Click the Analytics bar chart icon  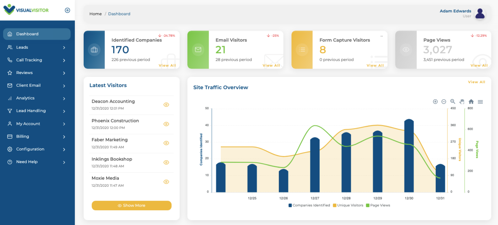point(10,98)
